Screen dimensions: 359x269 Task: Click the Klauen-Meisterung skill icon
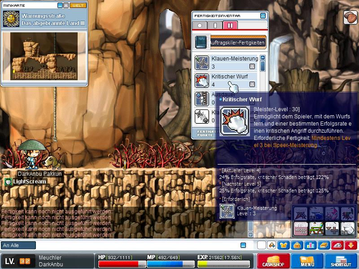click(201, 62)
